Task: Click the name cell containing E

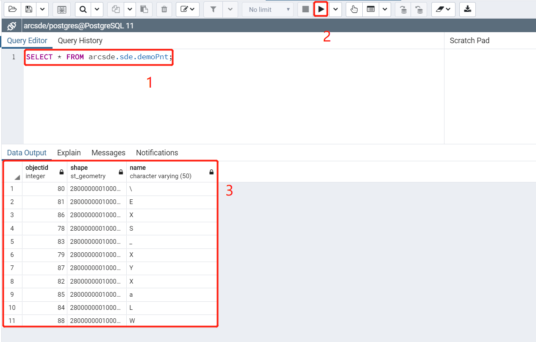Action: (172, 202)
